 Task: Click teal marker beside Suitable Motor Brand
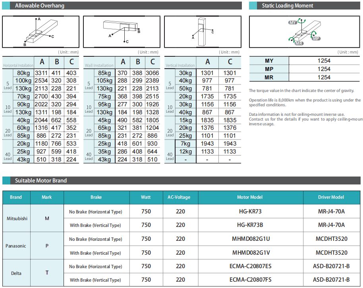pos(7,180)
